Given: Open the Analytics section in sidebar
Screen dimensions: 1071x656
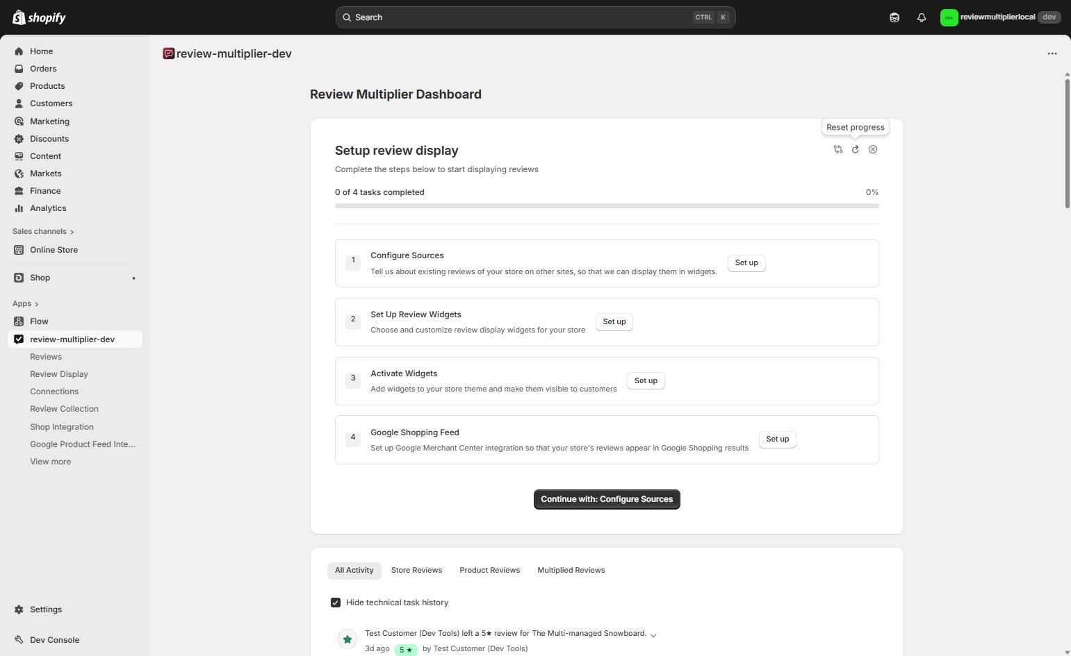Looking at the screenshot, I should (x=48, y=208).
